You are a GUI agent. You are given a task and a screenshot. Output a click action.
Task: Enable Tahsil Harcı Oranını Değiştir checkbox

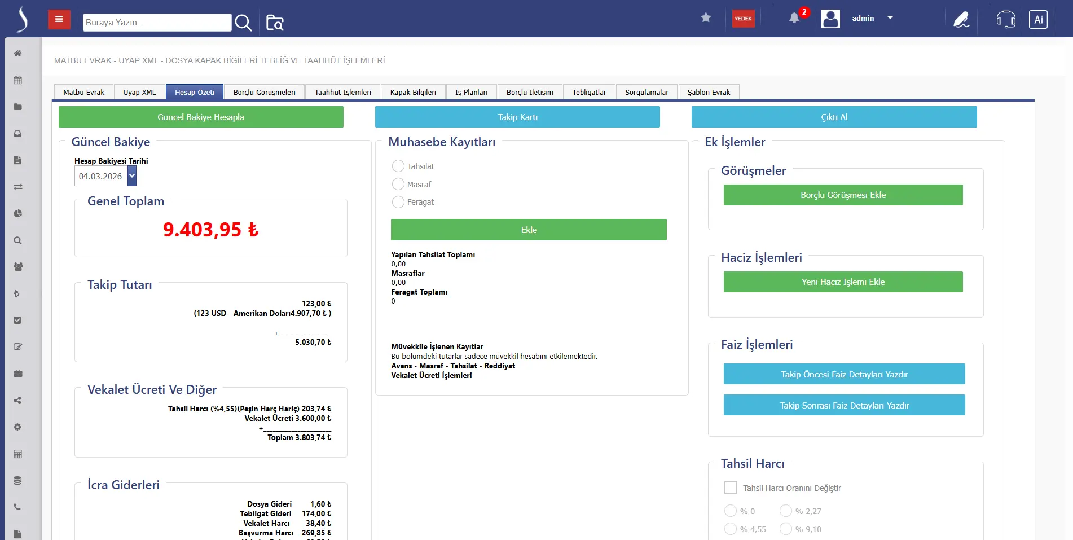tap(731, 488)
